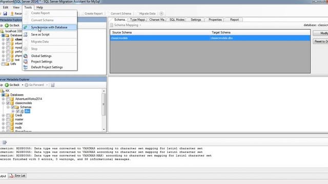This screenshot has width=328, height=184.
Task: Expand the MySQL test database node
Action: tap(3, 60)
